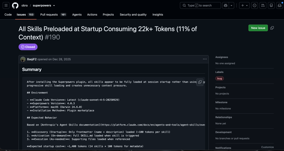
Task: Click the '## Environment' line in code block
Action: click(x=37, y=93)
